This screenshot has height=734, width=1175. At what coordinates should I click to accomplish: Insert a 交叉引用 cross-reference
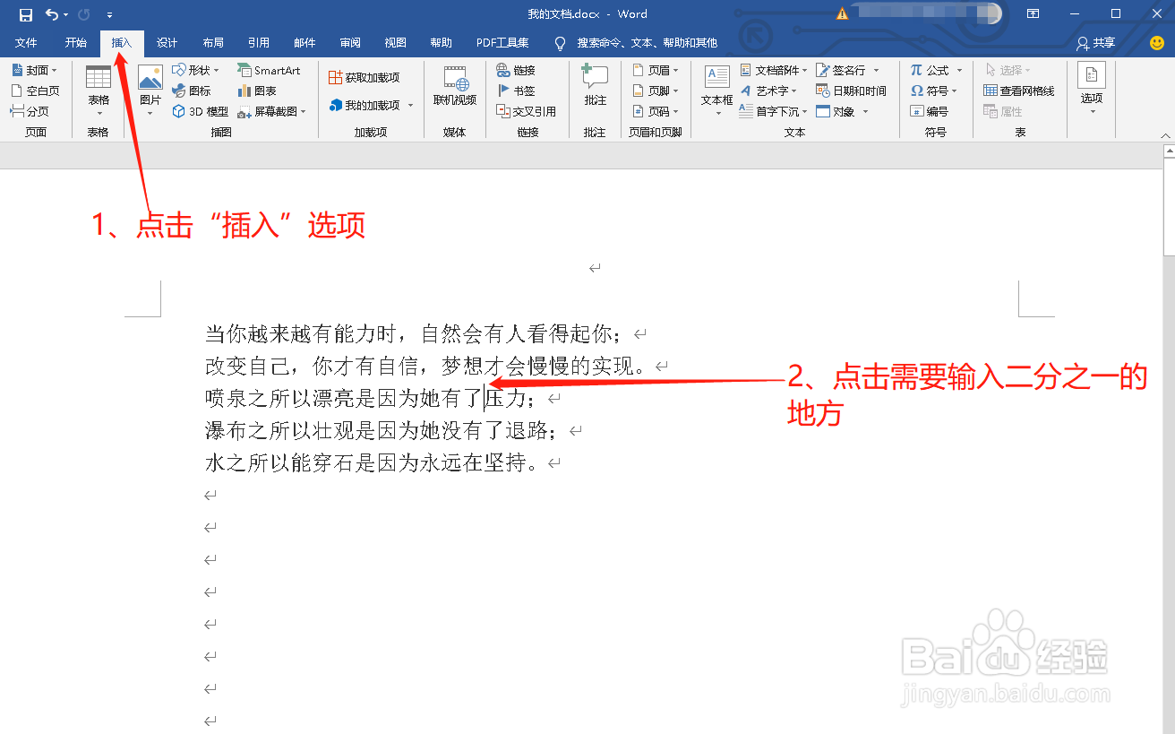click(x=527, y=111)
